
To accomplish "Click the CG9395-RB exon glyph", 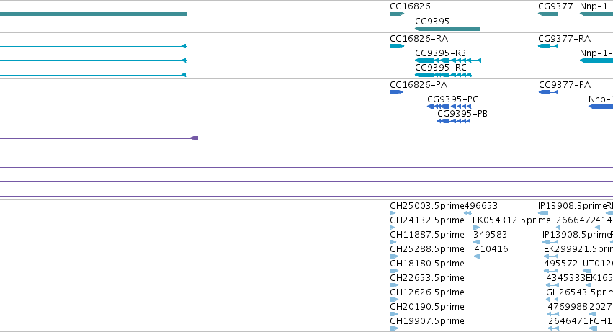I will 448,60.
